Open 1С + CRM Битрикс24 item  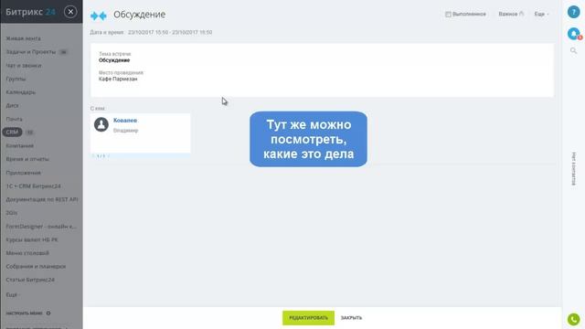(33, 186)
